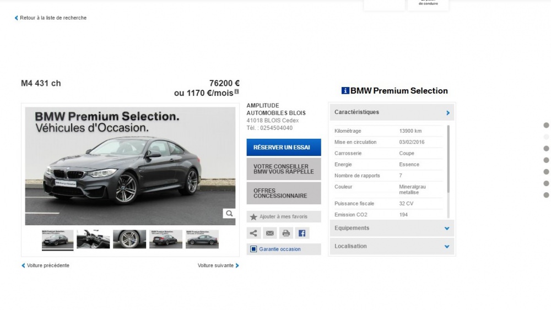Go to Voiture suivante

[x=215, y=265]
